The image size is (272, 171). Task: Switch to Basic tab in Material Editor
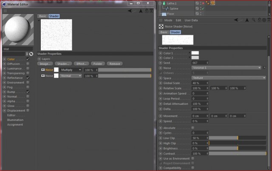click(42, 16)
